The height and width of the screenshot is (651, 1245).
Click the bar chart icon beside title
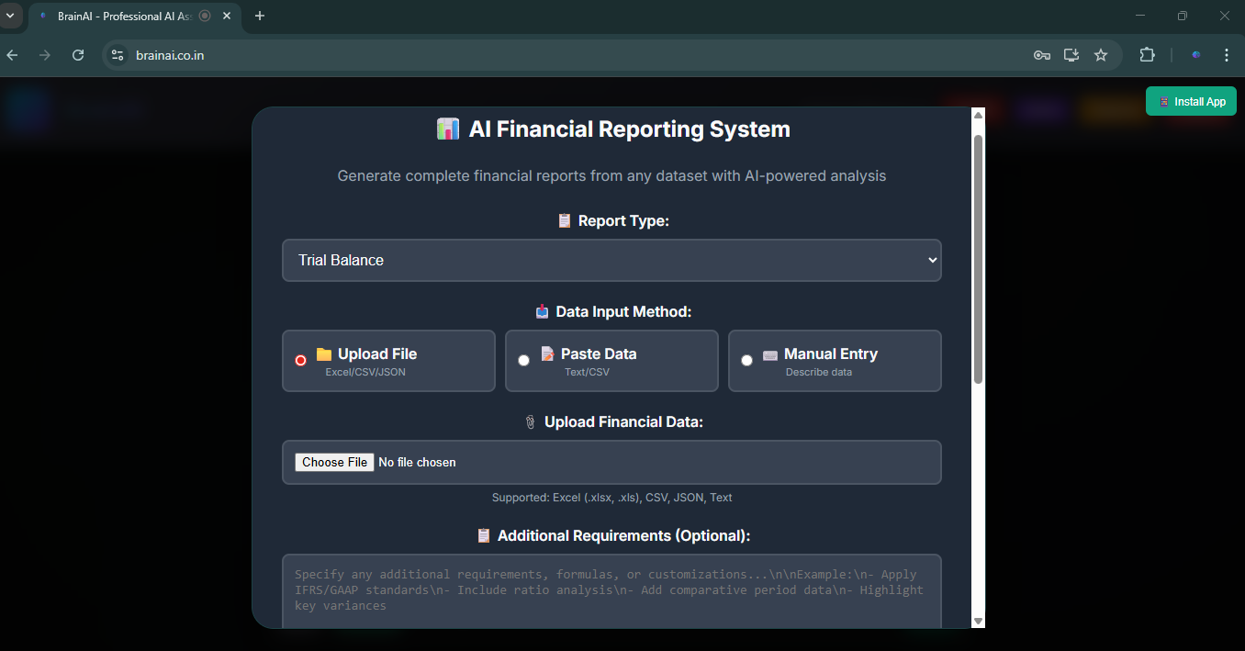coord(448,129)
